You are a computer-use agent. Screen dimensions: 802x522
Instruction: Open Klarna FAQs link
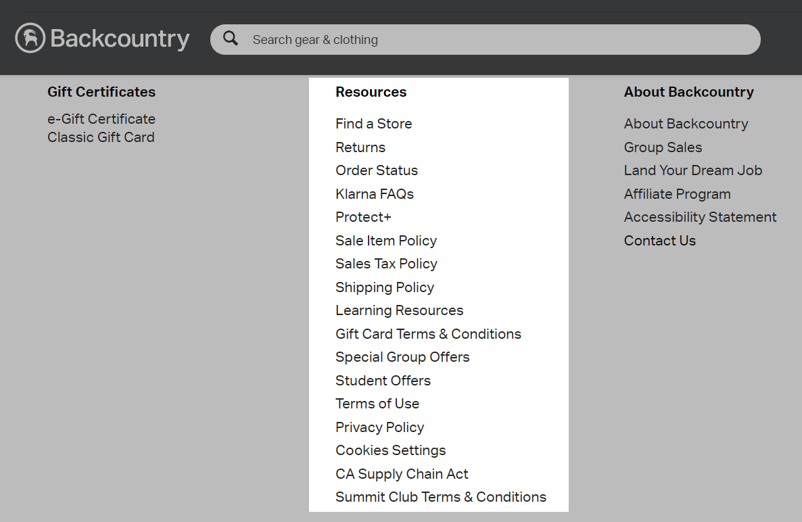point(375,194)
